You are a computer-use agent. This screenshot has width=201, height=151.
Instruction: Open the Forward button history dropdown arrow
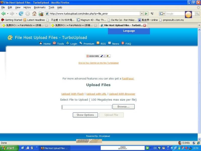click(x=16, y=14)
